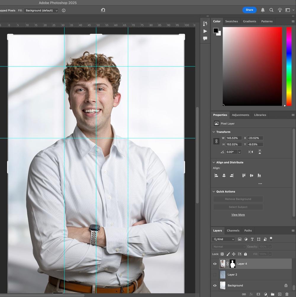Click the reset crop (undo arrow) icon
The image size is (296, 297).
click(x=103, y=10)
